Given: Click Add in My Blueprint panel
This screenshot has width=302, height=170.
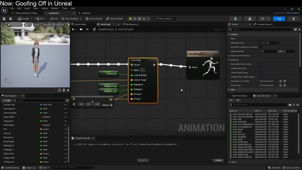Looking at the screenshot, I should tap(7, 101).
